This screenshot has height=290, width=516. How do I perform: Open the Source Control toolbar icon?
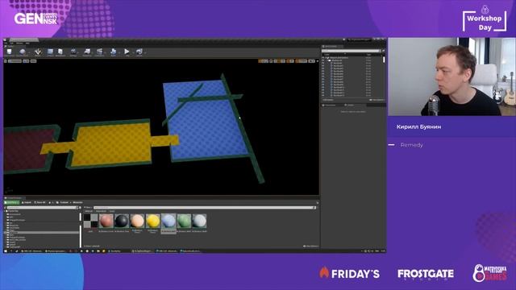23,52
